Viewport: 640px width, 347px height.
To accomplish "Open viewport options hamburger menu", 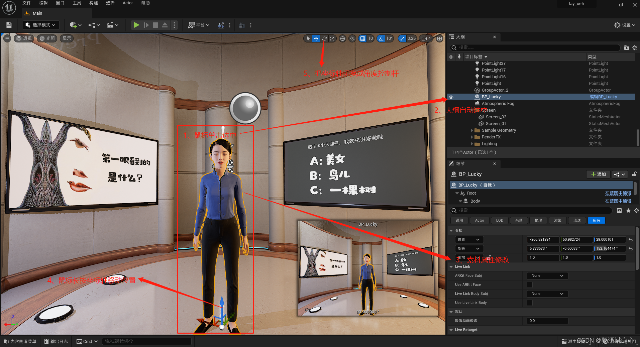I will [x=7, y=38].
